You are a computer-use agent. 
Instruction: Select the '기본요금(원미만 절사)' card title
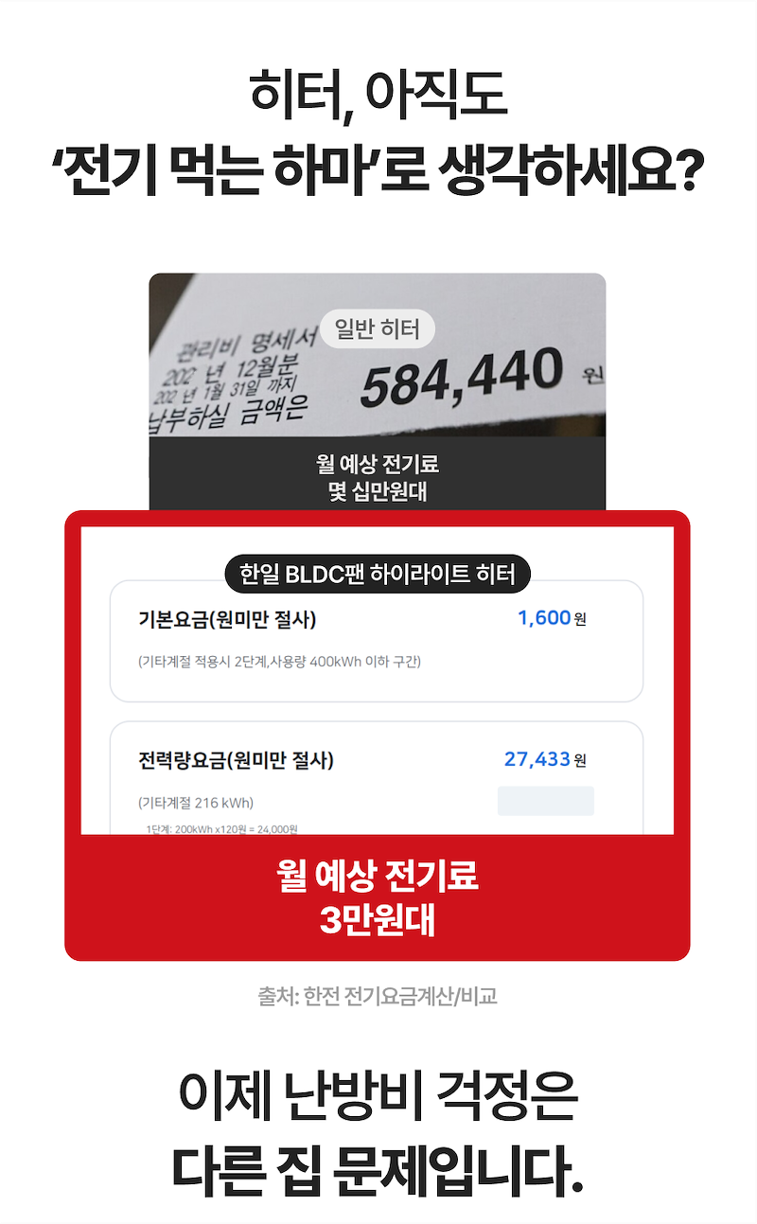(x=227, y=620)
